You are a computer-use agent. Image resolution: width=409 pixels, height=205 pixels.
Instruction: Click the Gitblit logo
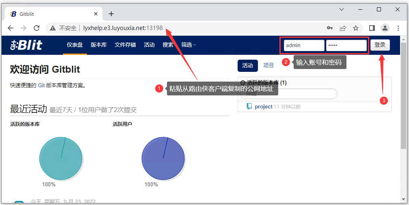[x=26, y=45]
